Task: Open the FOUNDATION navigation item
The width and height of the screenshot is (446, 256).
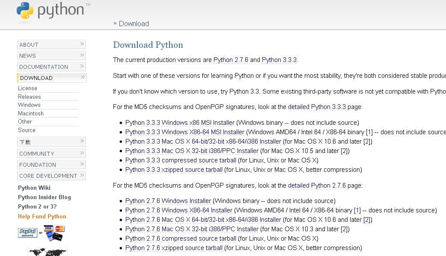Action: (x=51, y=165)
